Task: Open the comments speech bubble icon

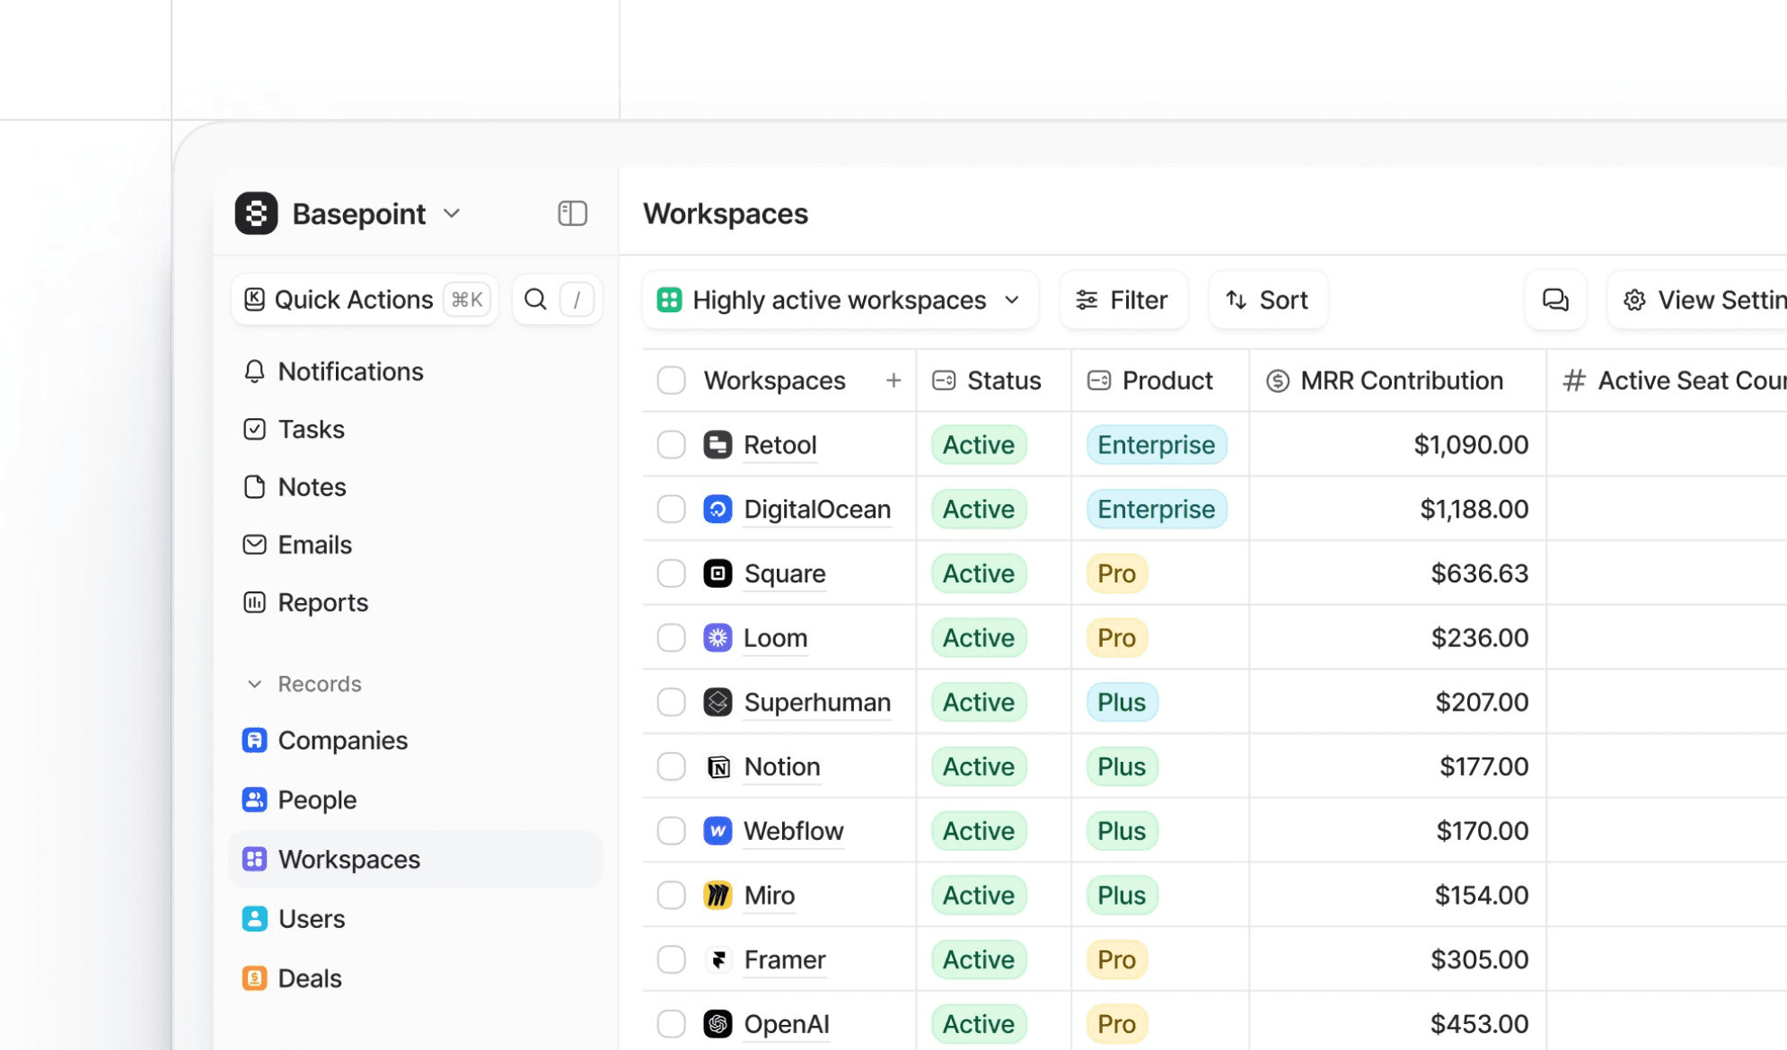Action: tap(1554, 300)
